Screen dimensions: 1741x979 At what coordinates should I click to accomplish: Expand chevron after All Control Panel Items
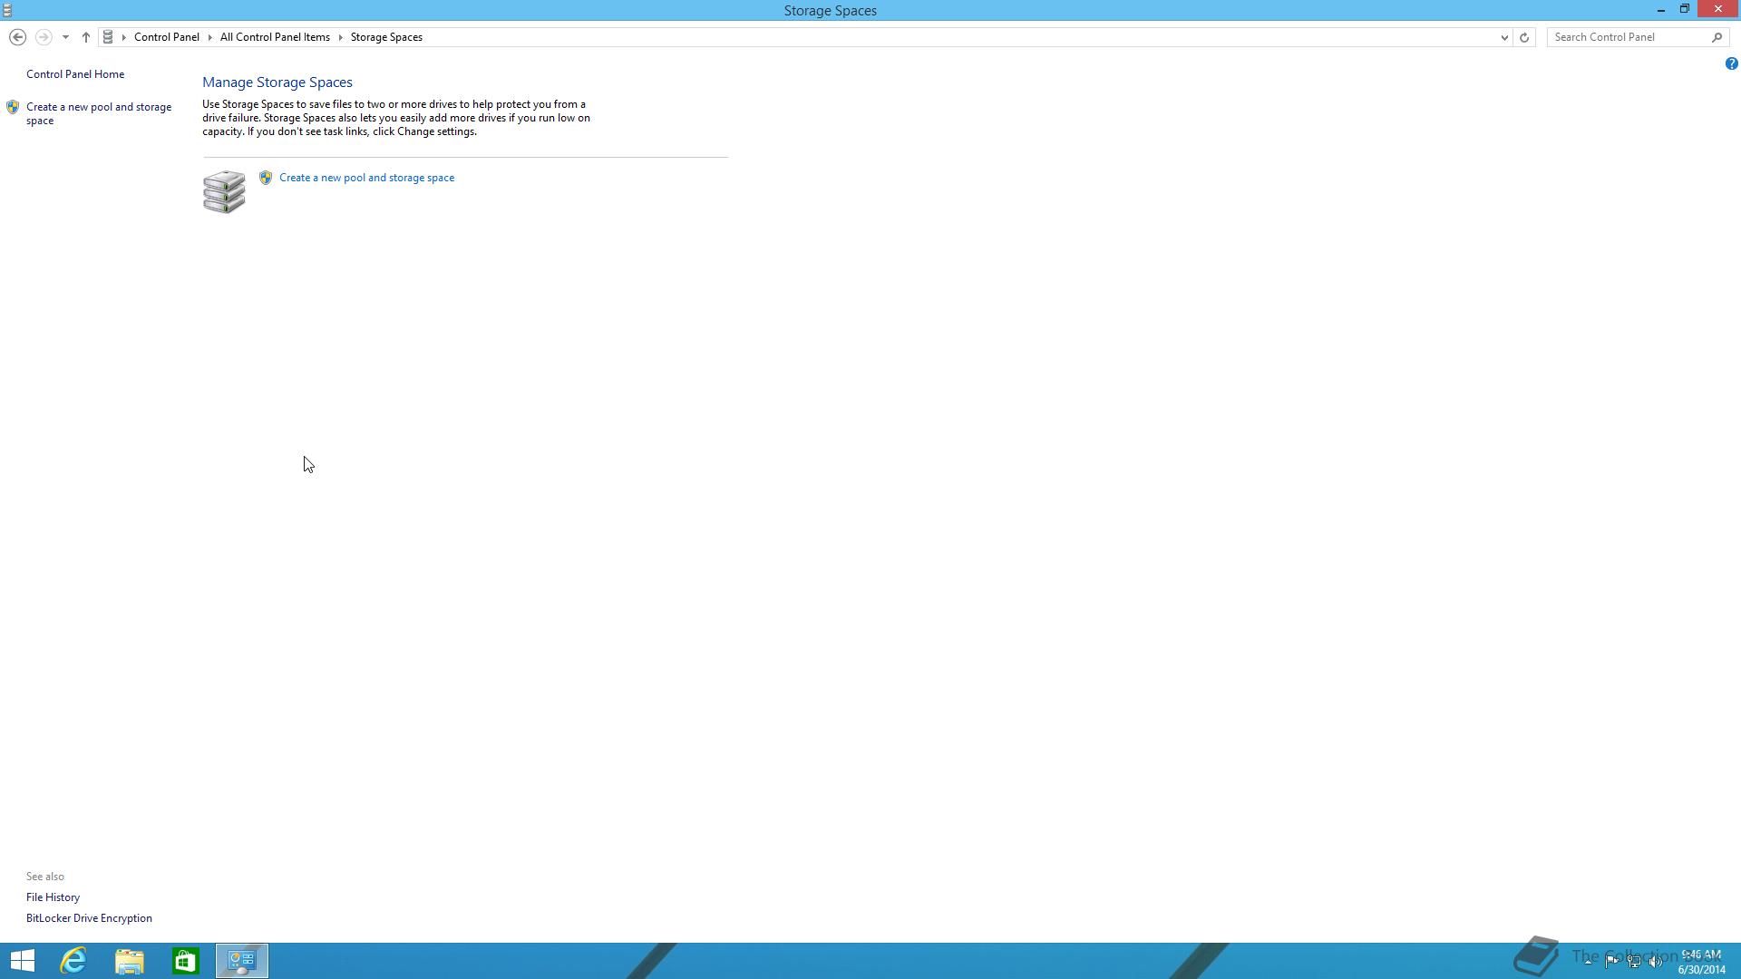341,37
